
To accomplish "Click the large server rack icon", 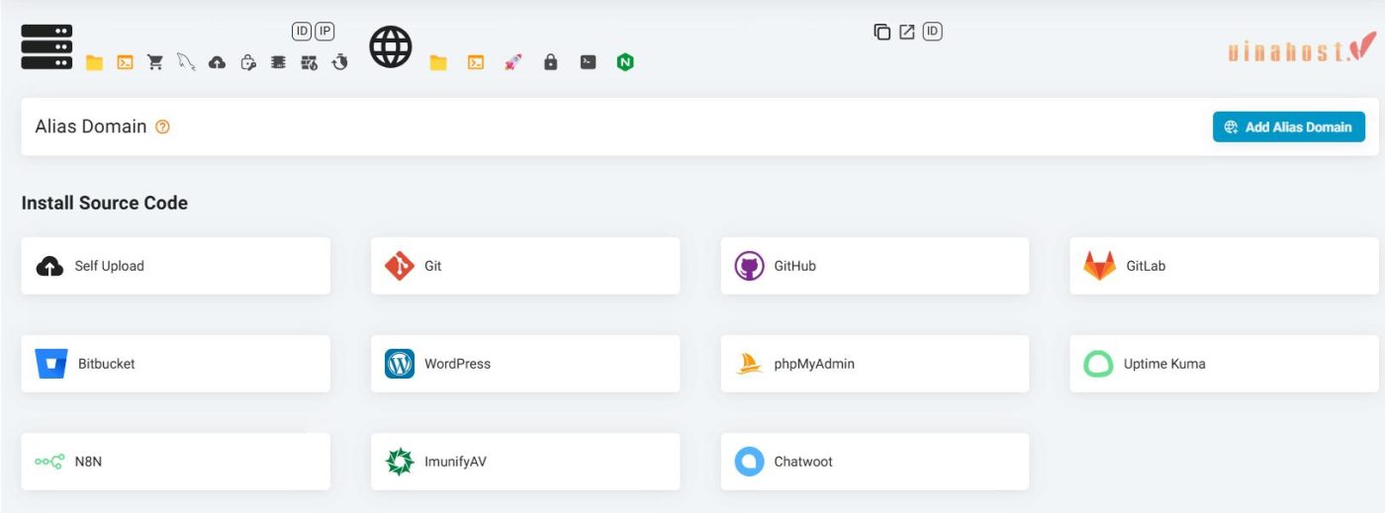I will (46, 46).
